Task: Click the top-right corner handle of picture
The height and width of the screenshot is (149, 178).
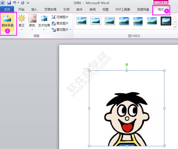Action: pos(164,71)
